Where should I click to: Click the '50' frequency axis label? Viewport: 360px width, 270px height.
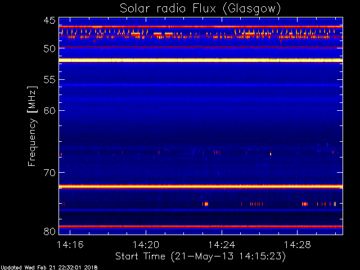(x=49, y=48)
